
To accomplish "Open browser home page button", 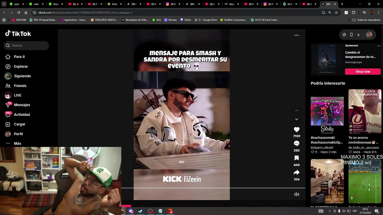I will (x=26, y=13).
